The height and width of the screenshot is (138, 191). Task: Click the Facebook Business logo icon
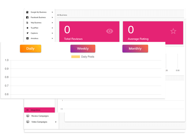[27, 17]
